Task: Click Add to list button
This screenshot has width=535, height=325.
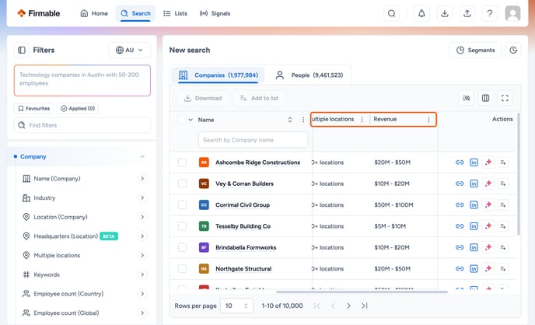Action: [259, 98]
